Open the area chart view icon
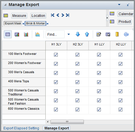135x132 pixels. click(x=38, y=34)
